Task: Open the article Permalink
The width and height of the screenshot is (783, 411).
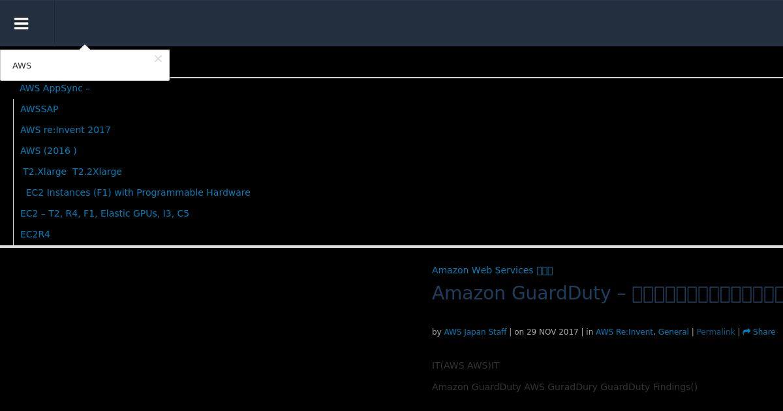Action: pos(716,332)
